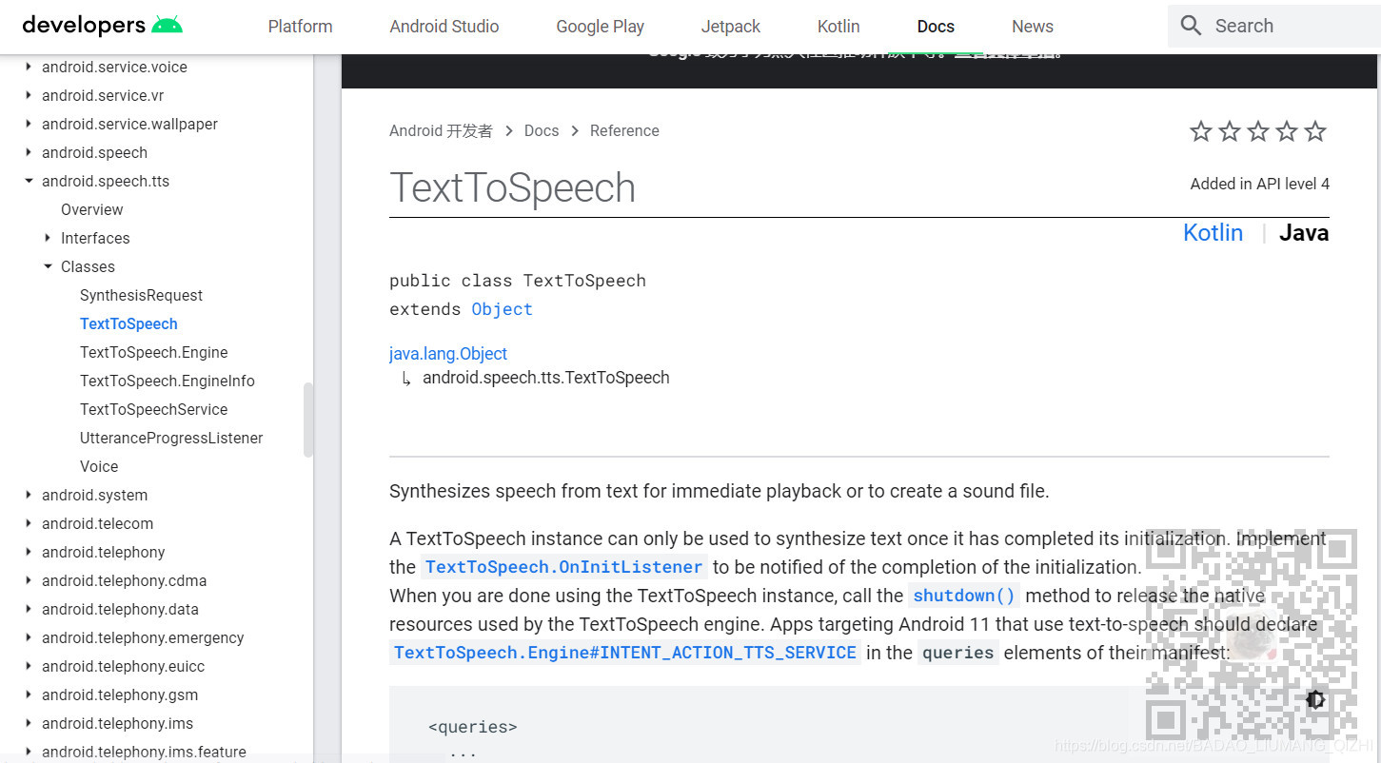The width and height of the screenshot is (1381, 763).
Task: Expand android.telecom tree node
Action: [x=29, y=523]
